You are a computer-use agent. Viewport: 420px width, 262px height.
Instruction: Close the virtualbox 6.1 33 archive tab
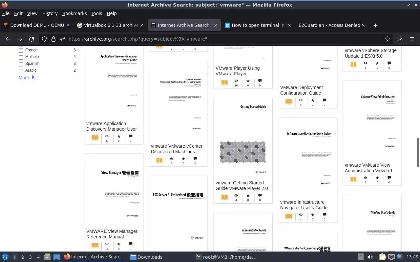(142, 25)
